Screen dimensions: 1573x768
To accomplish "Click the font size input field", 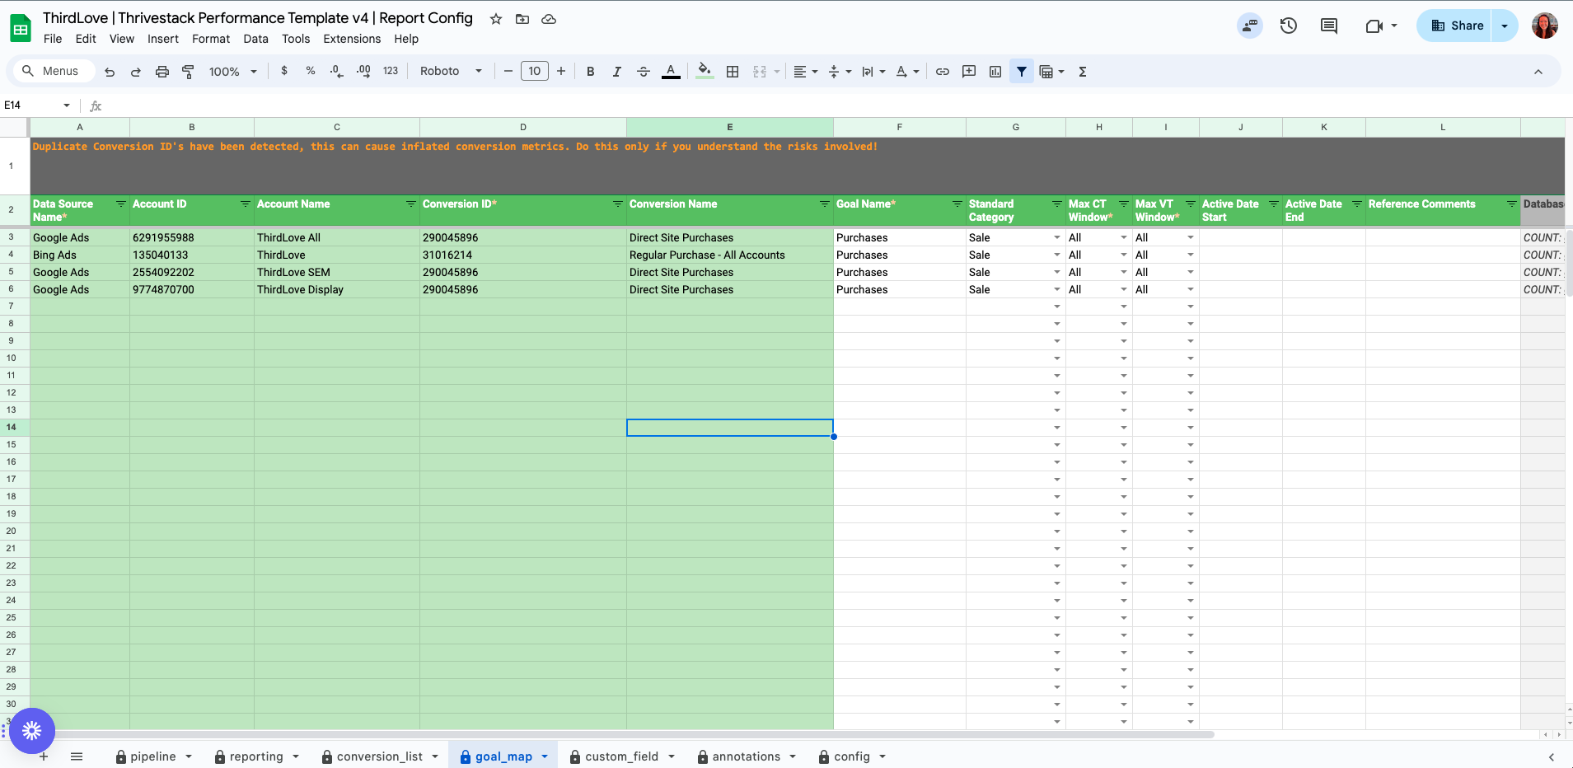I will tap(535, 72).
